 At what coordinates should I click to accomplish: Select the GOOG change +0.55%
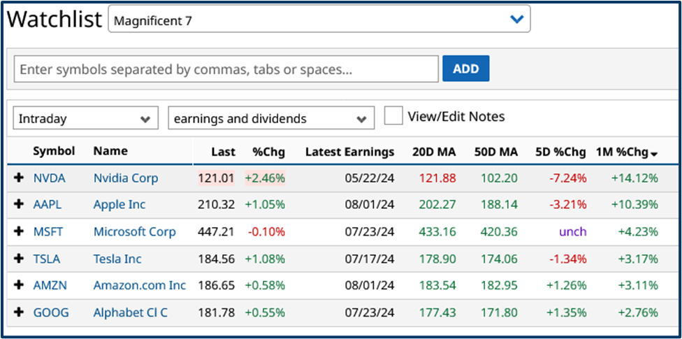[x=265, y=313]
